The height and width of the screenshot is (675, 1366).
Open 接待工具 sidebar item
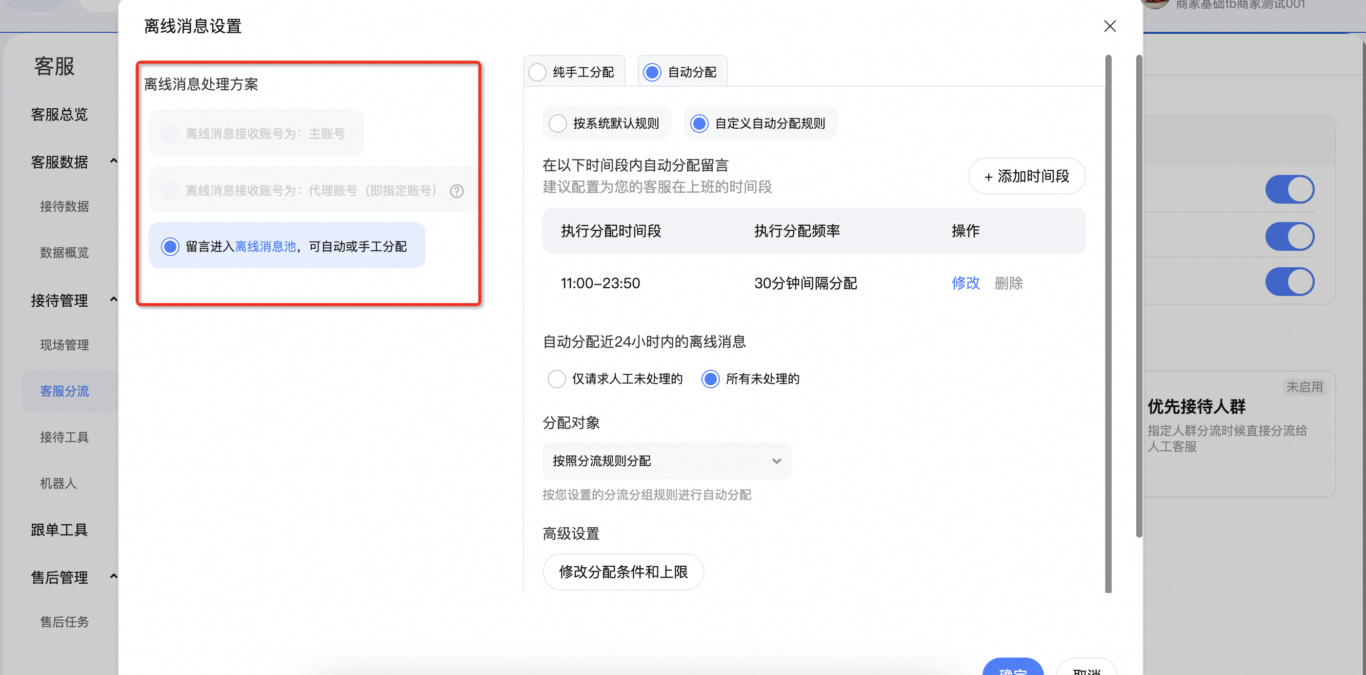click(x=64, y=437)
